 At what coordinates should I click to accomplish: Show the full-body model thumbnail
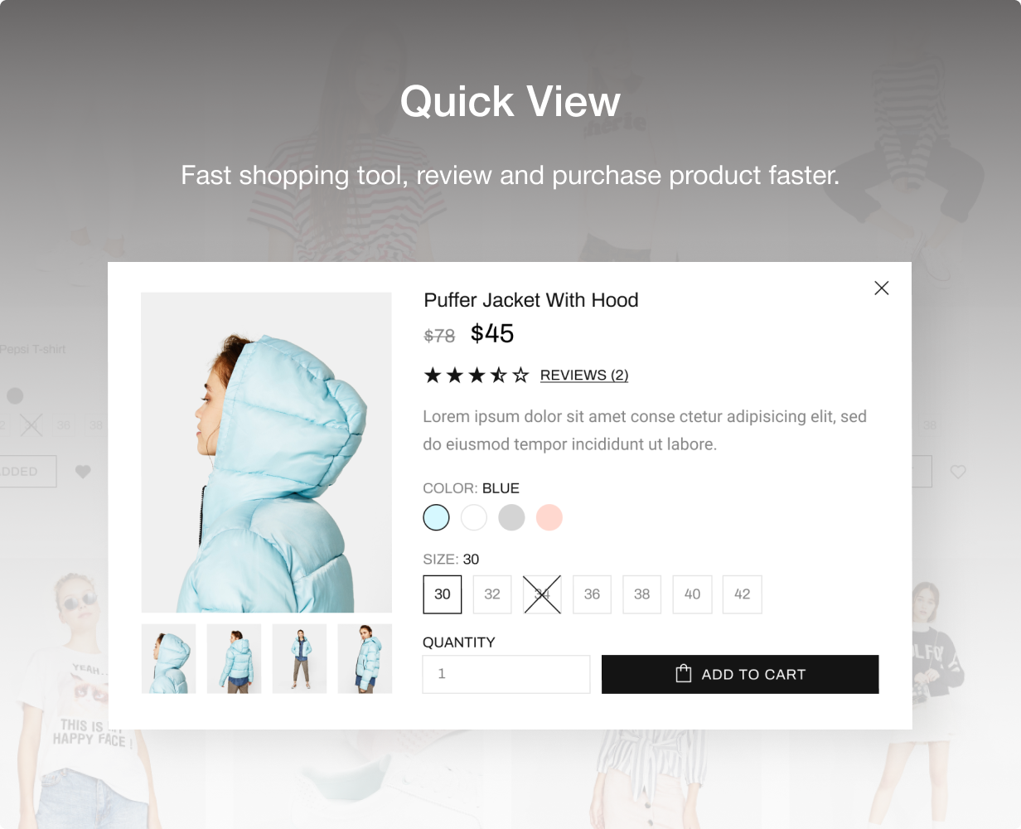tap(299, 659)
